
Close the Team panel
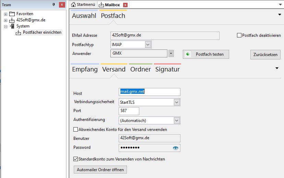[x=62, y=5]
